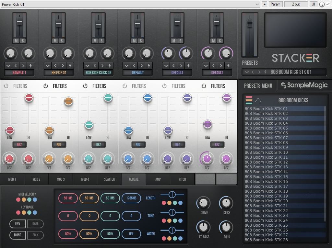The width and height of the screenshot is (332, 248).
Task: Solo the SAMPLE 1 layer
Action: pos(23,41)
